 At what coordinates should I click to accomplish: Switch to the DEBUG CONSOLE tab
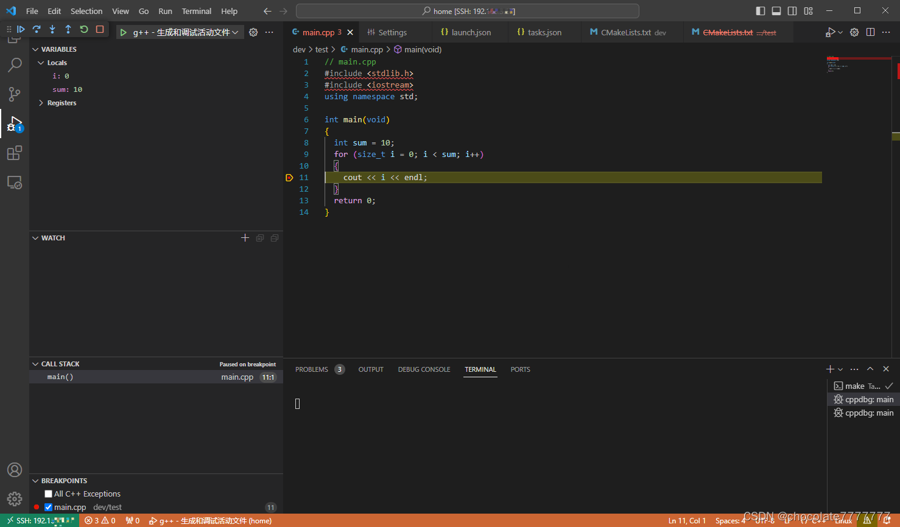(424, 369)
